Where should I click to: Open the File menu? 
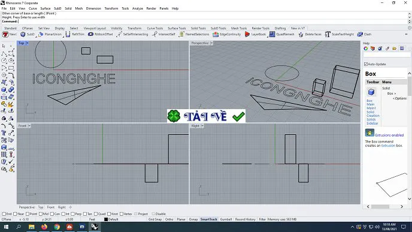pos(4,8)
